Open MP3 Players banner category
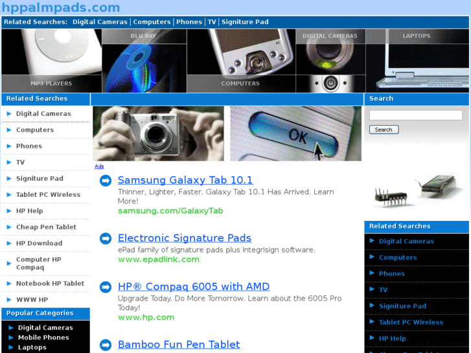Viewport: 471px width, 353px height. pos(51,61)
